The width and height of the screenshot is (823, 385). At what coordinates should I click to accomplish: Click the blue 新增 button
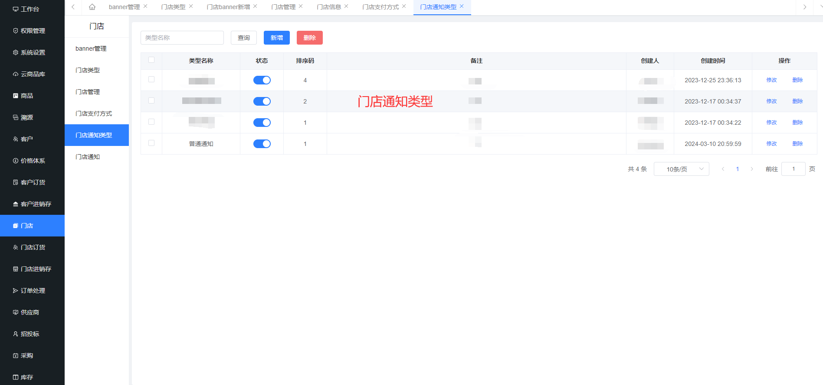[x=277, y=38]
